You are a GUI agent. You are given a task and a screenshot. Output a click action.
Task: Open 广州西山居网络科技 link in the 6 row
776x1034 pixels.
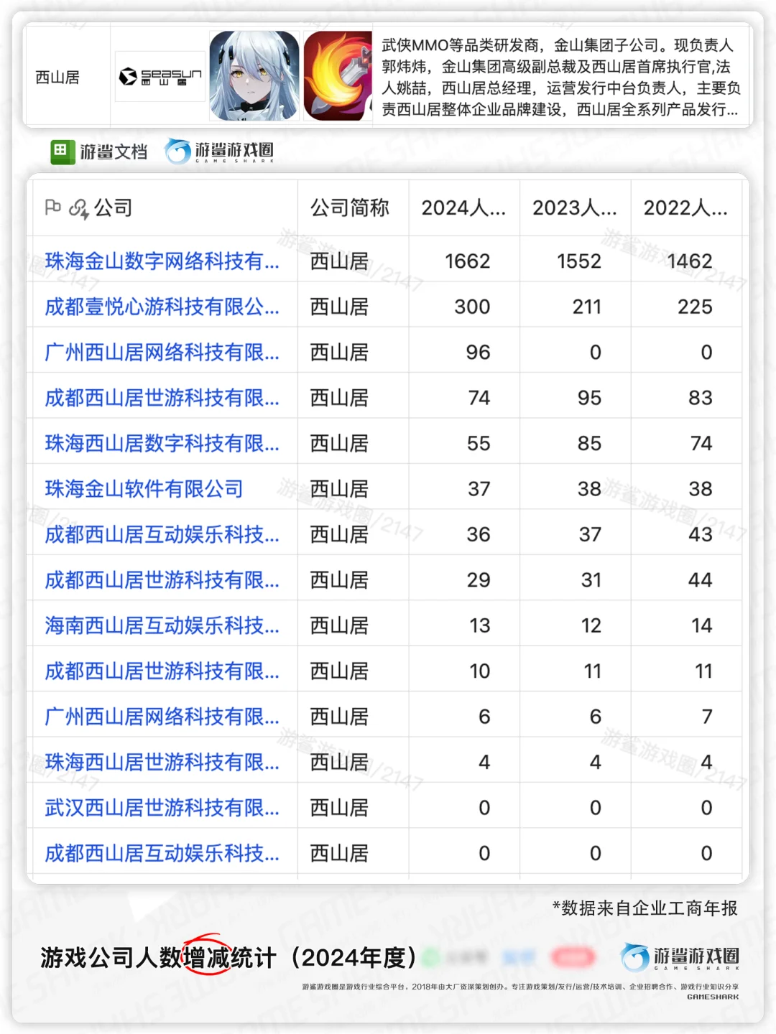pyautogui.click(x=162, y=717)
